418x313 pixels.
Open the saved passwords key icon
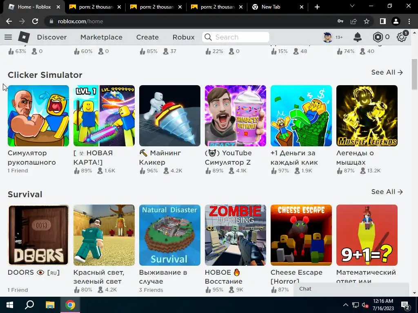tap(340, 21)
